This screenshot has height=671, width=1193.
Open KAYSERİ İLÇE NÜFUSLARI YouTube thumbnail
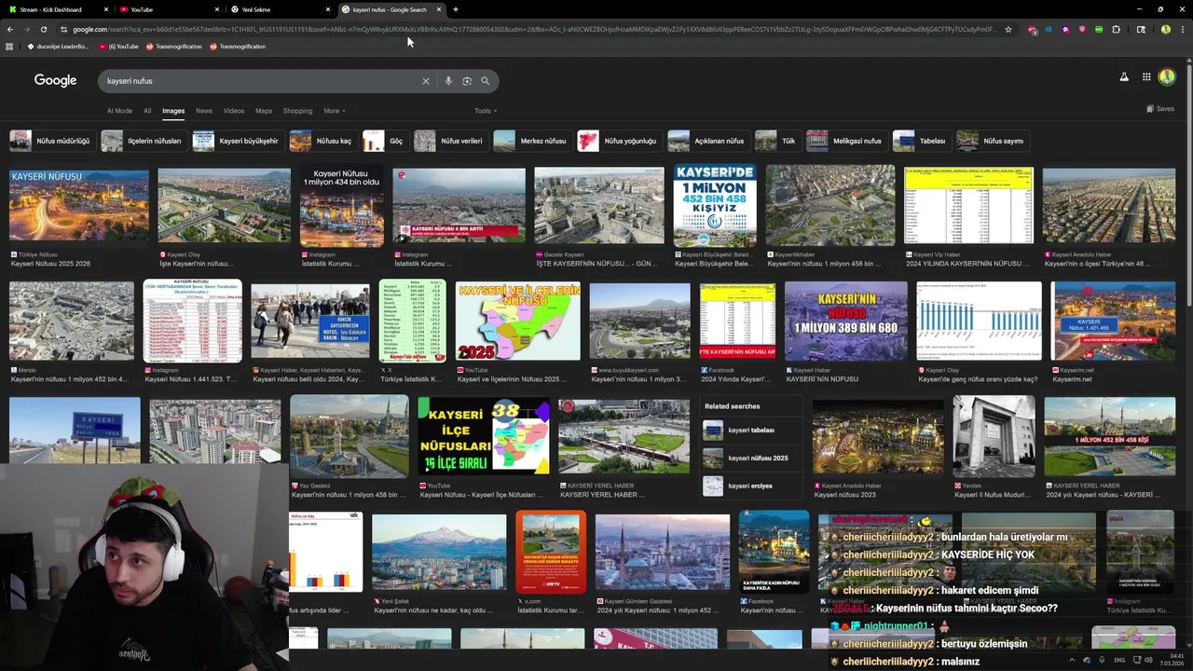tap(484, 436)
